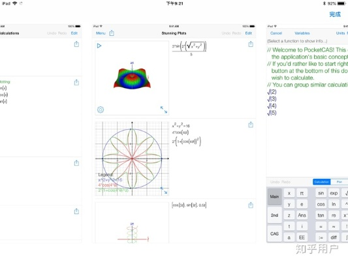The image size is (348, 261).
Task: Tap the diff key
Action: (x=334, y=238)
